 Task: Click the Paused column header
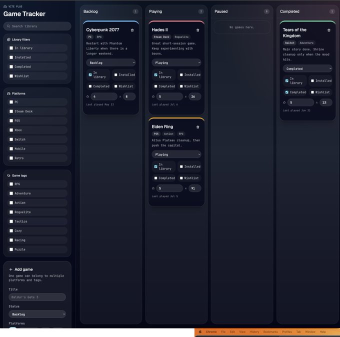221,11
